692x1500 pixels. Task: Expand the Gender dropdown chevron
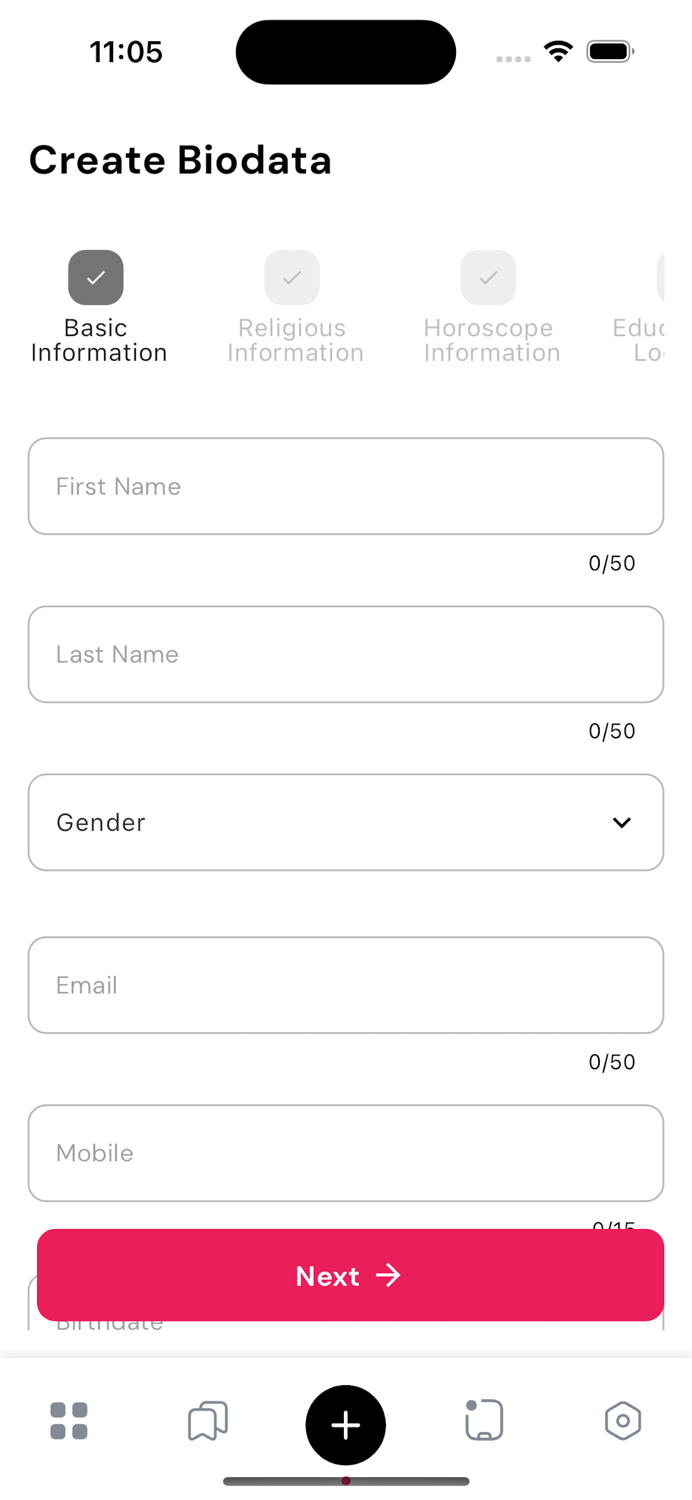pyautogui.click(x=622, y=822)
